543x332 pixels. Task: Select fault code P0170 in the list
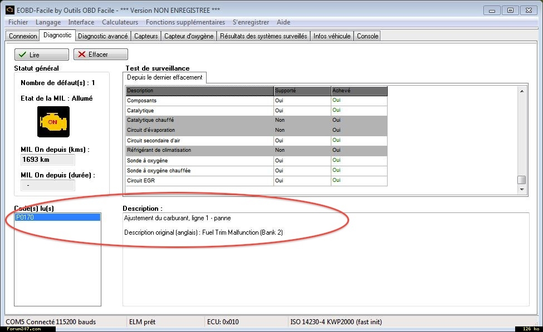tap(57, 217)
